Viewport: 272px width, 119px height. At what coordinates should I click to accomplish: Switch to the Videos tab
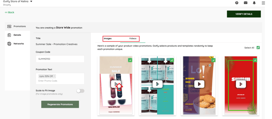click(133, 39)
